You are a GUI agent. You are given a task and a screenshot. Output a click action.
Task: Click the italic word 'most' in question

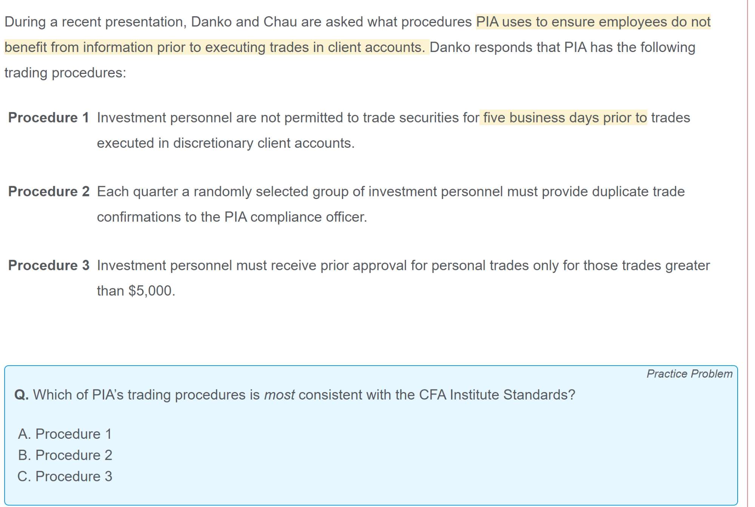(x=279, y=395)
